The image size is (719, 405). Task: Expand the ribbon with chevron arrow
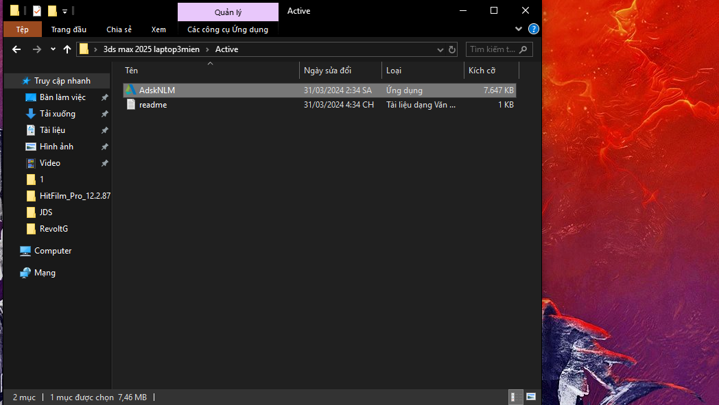(519, 29)
